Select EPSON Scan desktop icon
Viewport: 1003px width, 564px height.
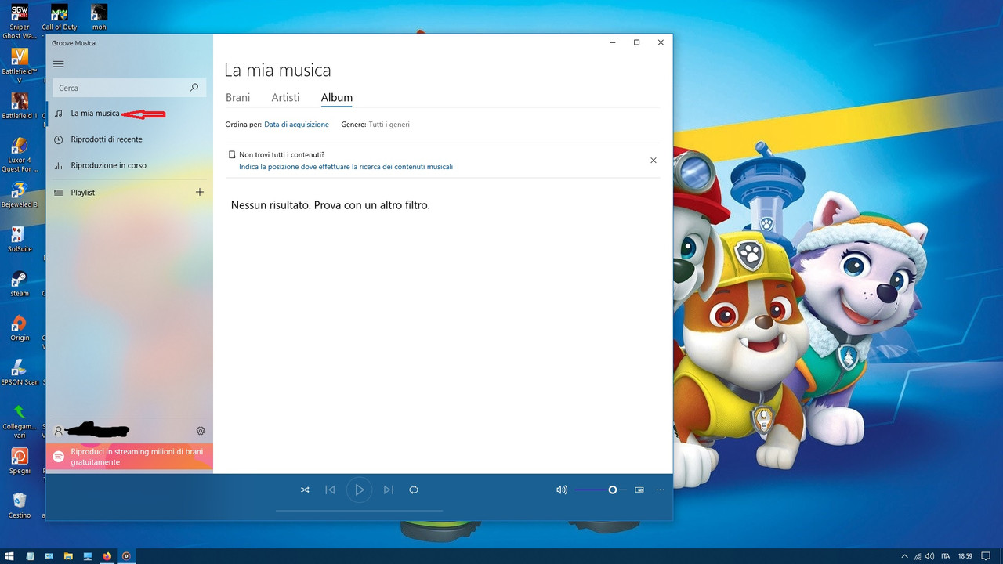point(20,374)
